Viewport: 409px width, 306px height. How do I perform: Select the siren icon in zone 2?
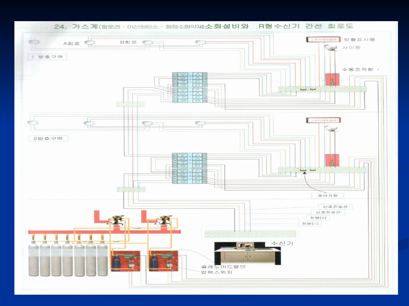[x=330, y=129]
